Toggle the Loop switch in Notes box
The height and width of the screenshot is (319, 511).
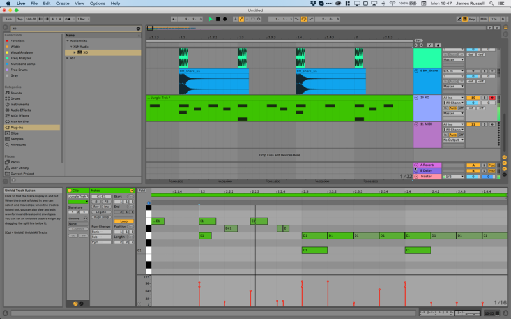pyautogui.click(x=123, y=221)
